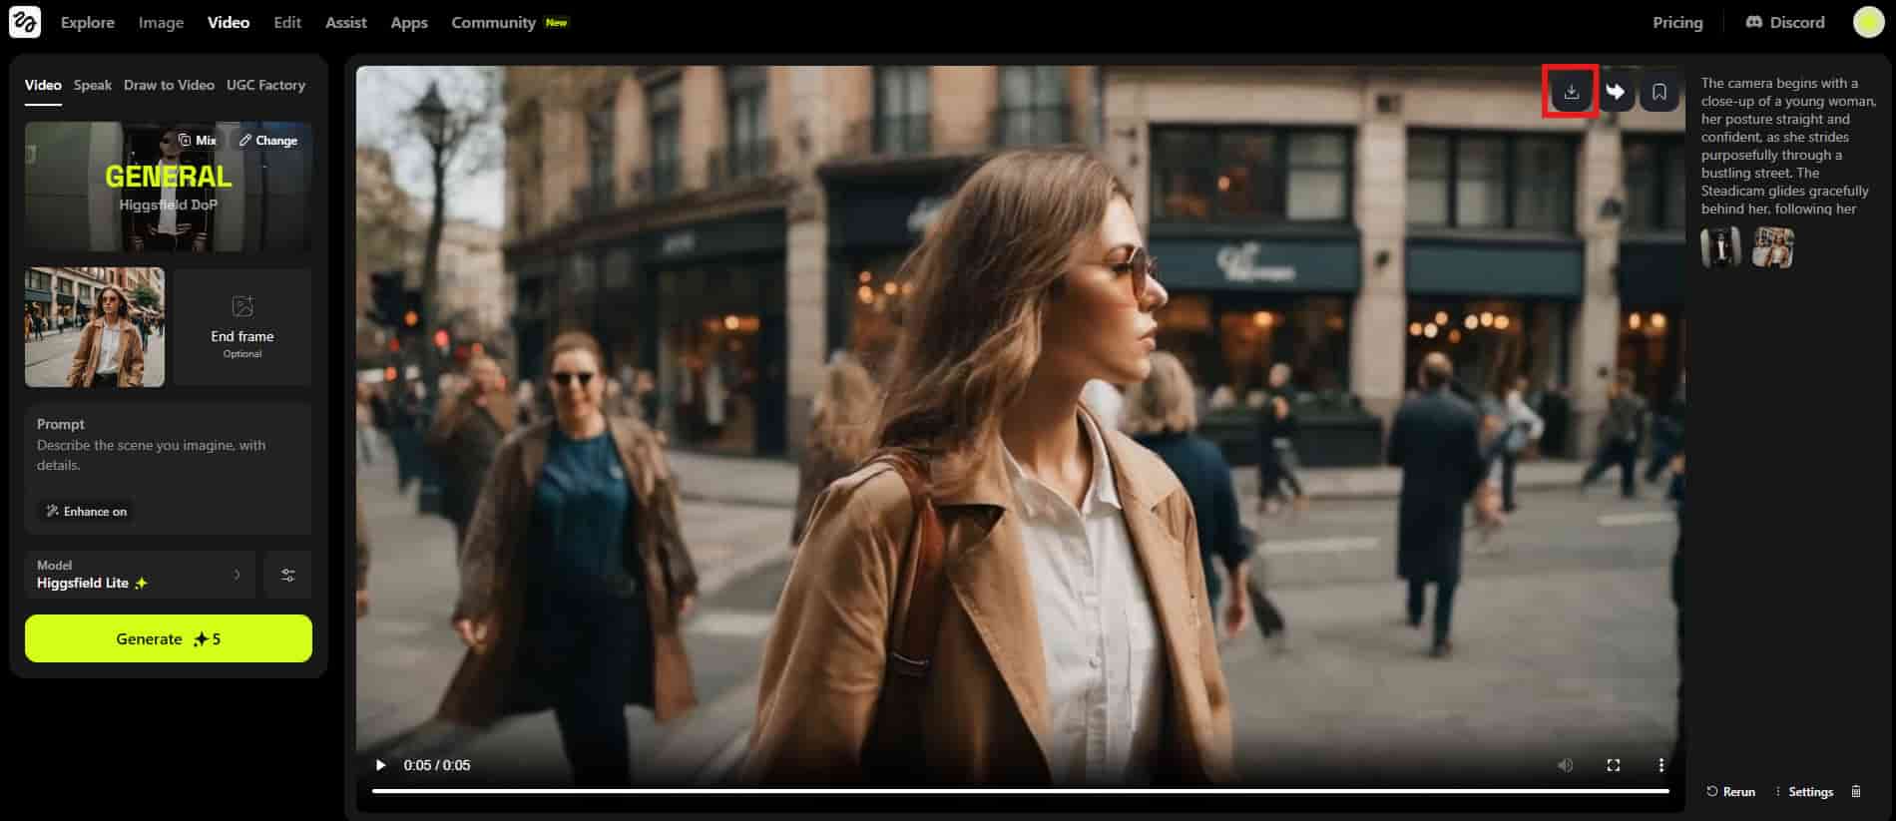Click Rerun for this generation

1730,791
